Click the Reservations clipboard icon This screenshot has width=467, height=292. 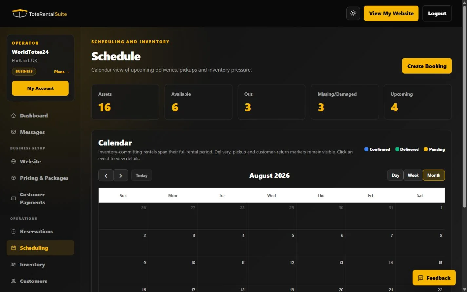13,231
